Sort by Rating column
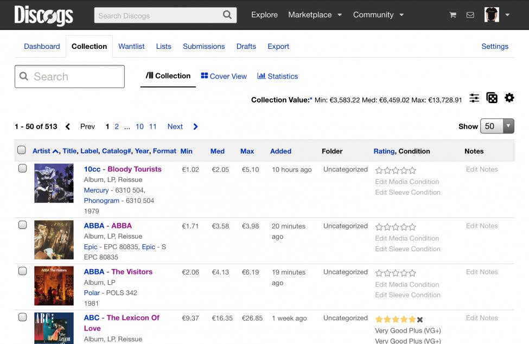Image resolution: width=529 pixels, height=344 pixels. point(384,151)
